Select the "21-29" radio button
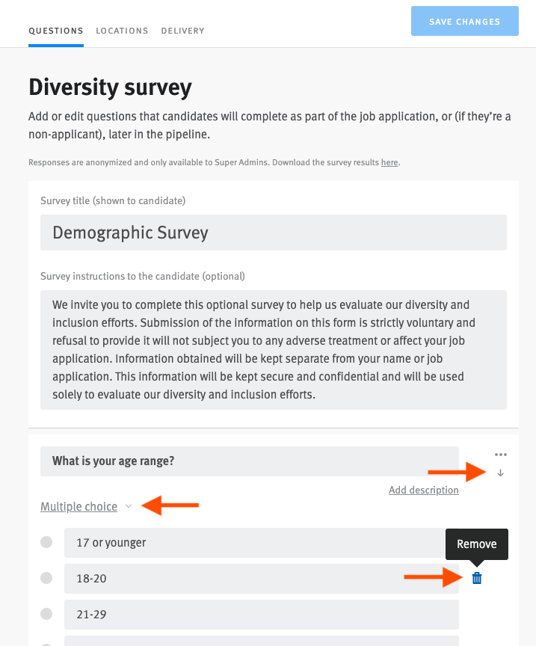 [x=46, y=614]
